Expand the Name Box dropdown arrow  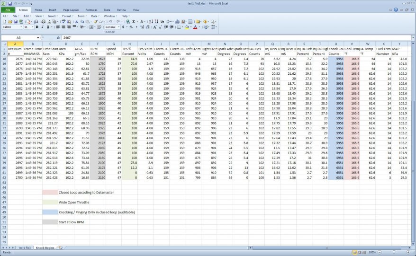tap(38, 38)
